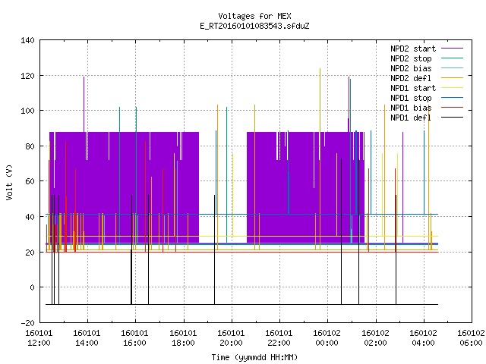Screen dimensions: 486x364
Task: Click the -20 value on the y-axis
Action: [x=27, y=323]
